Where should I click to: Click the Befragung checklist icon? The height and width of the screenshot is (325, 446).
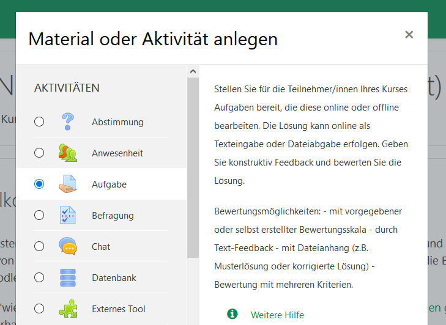[68, 215]
